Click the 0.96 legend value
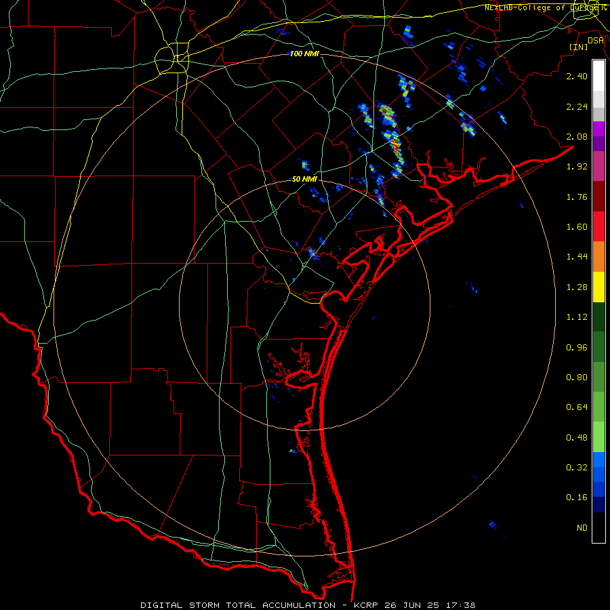610x610 pixels. (577, 348)
